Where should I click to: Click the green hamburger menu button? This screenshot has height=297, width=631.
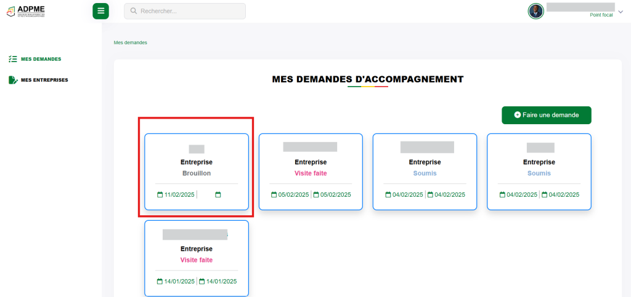(x=100, y=11)
